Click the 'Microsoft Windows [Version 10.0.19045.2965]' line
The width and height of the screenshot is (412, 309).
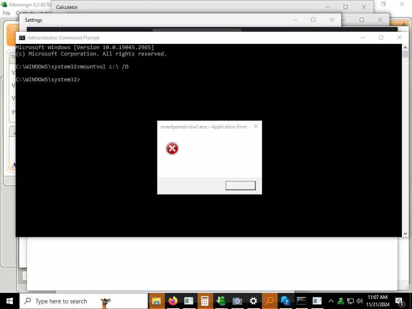[85, 47]
